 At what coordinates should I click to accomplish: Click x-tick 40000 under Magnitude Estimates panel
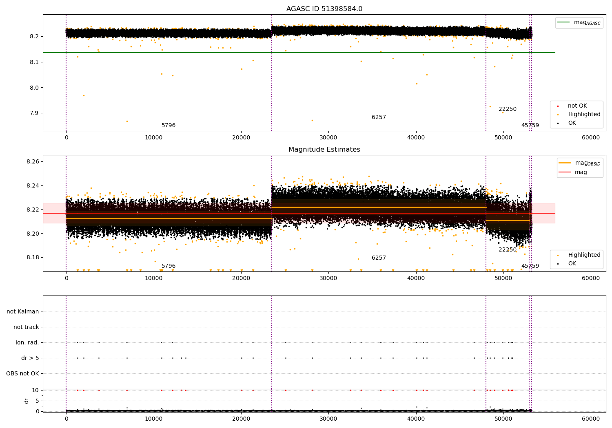[x=416, y=278]
